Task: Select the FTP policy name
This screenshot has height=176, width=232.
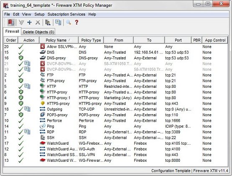Action: 50,75
